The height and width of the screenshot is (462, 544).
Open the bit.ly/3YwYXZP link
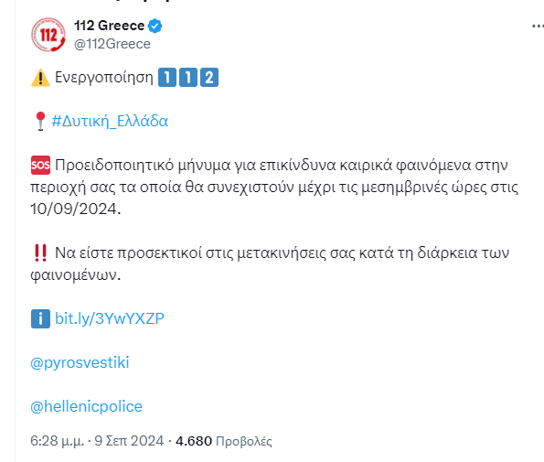(x=110, y=318)
